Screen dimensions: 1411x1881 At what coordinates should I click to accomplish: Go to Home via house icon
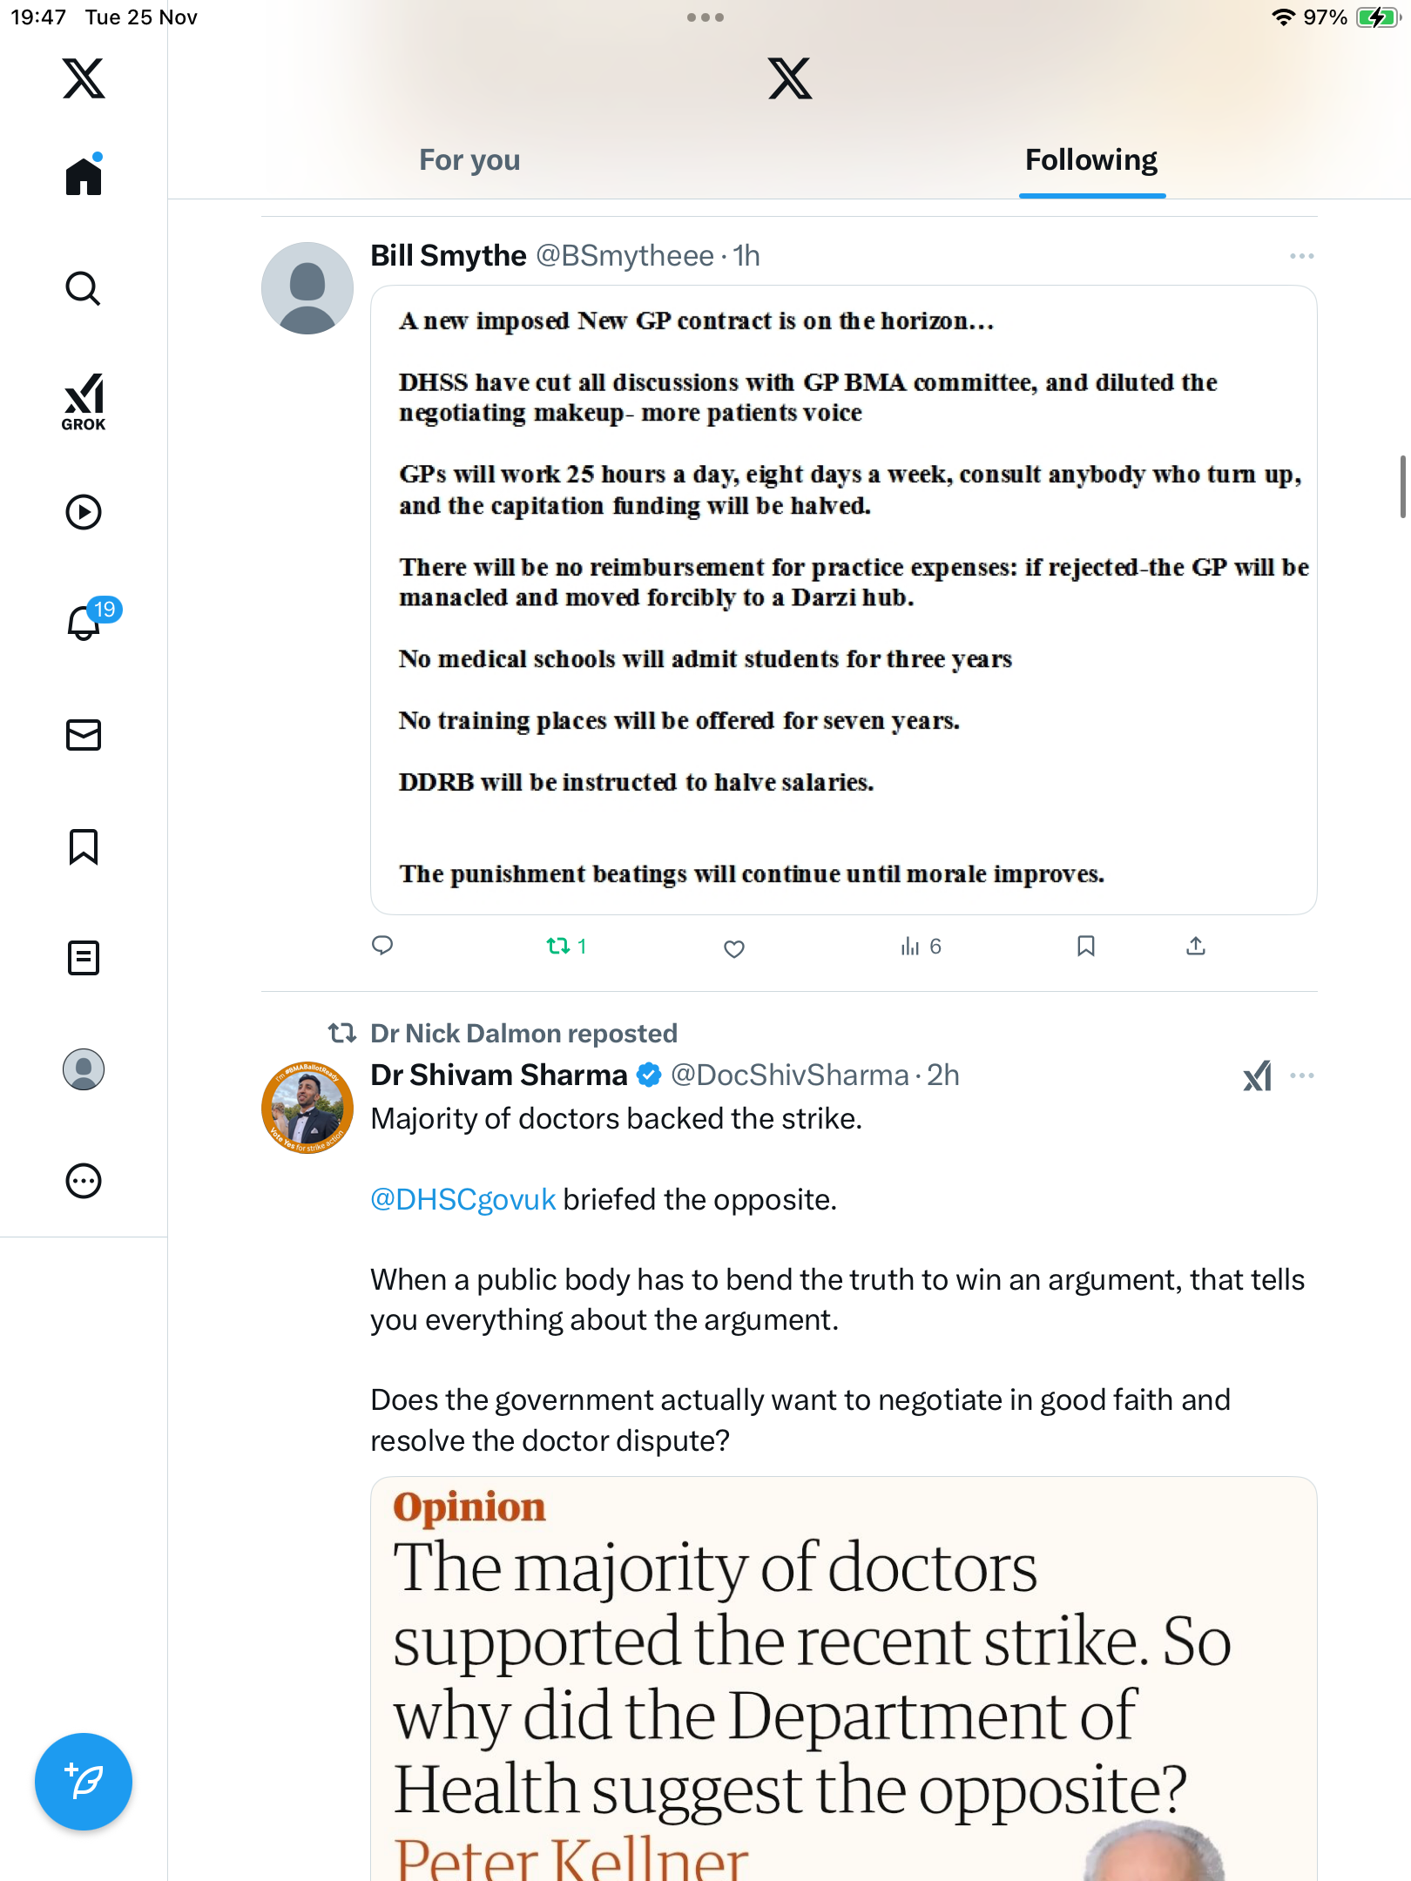(84, 177)
